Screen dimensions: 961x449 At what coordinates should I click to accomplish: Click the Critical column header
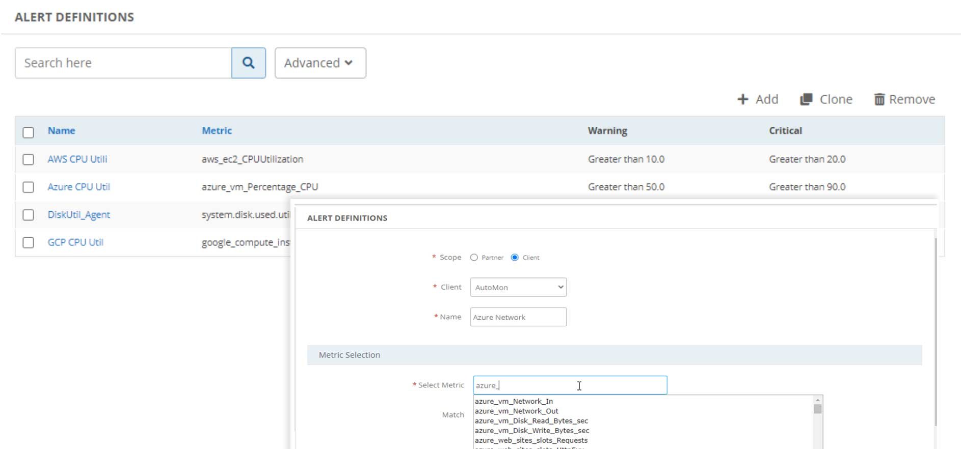pyautogui.click(x=785, y=130)
